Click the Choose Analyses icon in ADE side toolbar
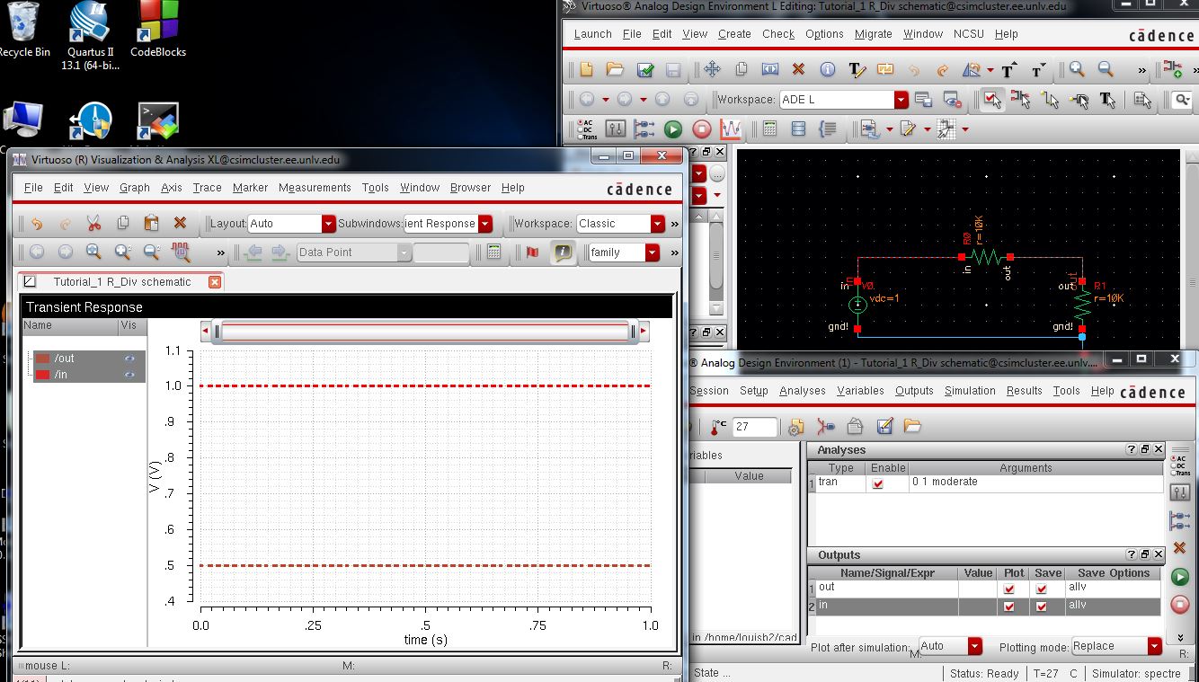 coord(1180,465)
